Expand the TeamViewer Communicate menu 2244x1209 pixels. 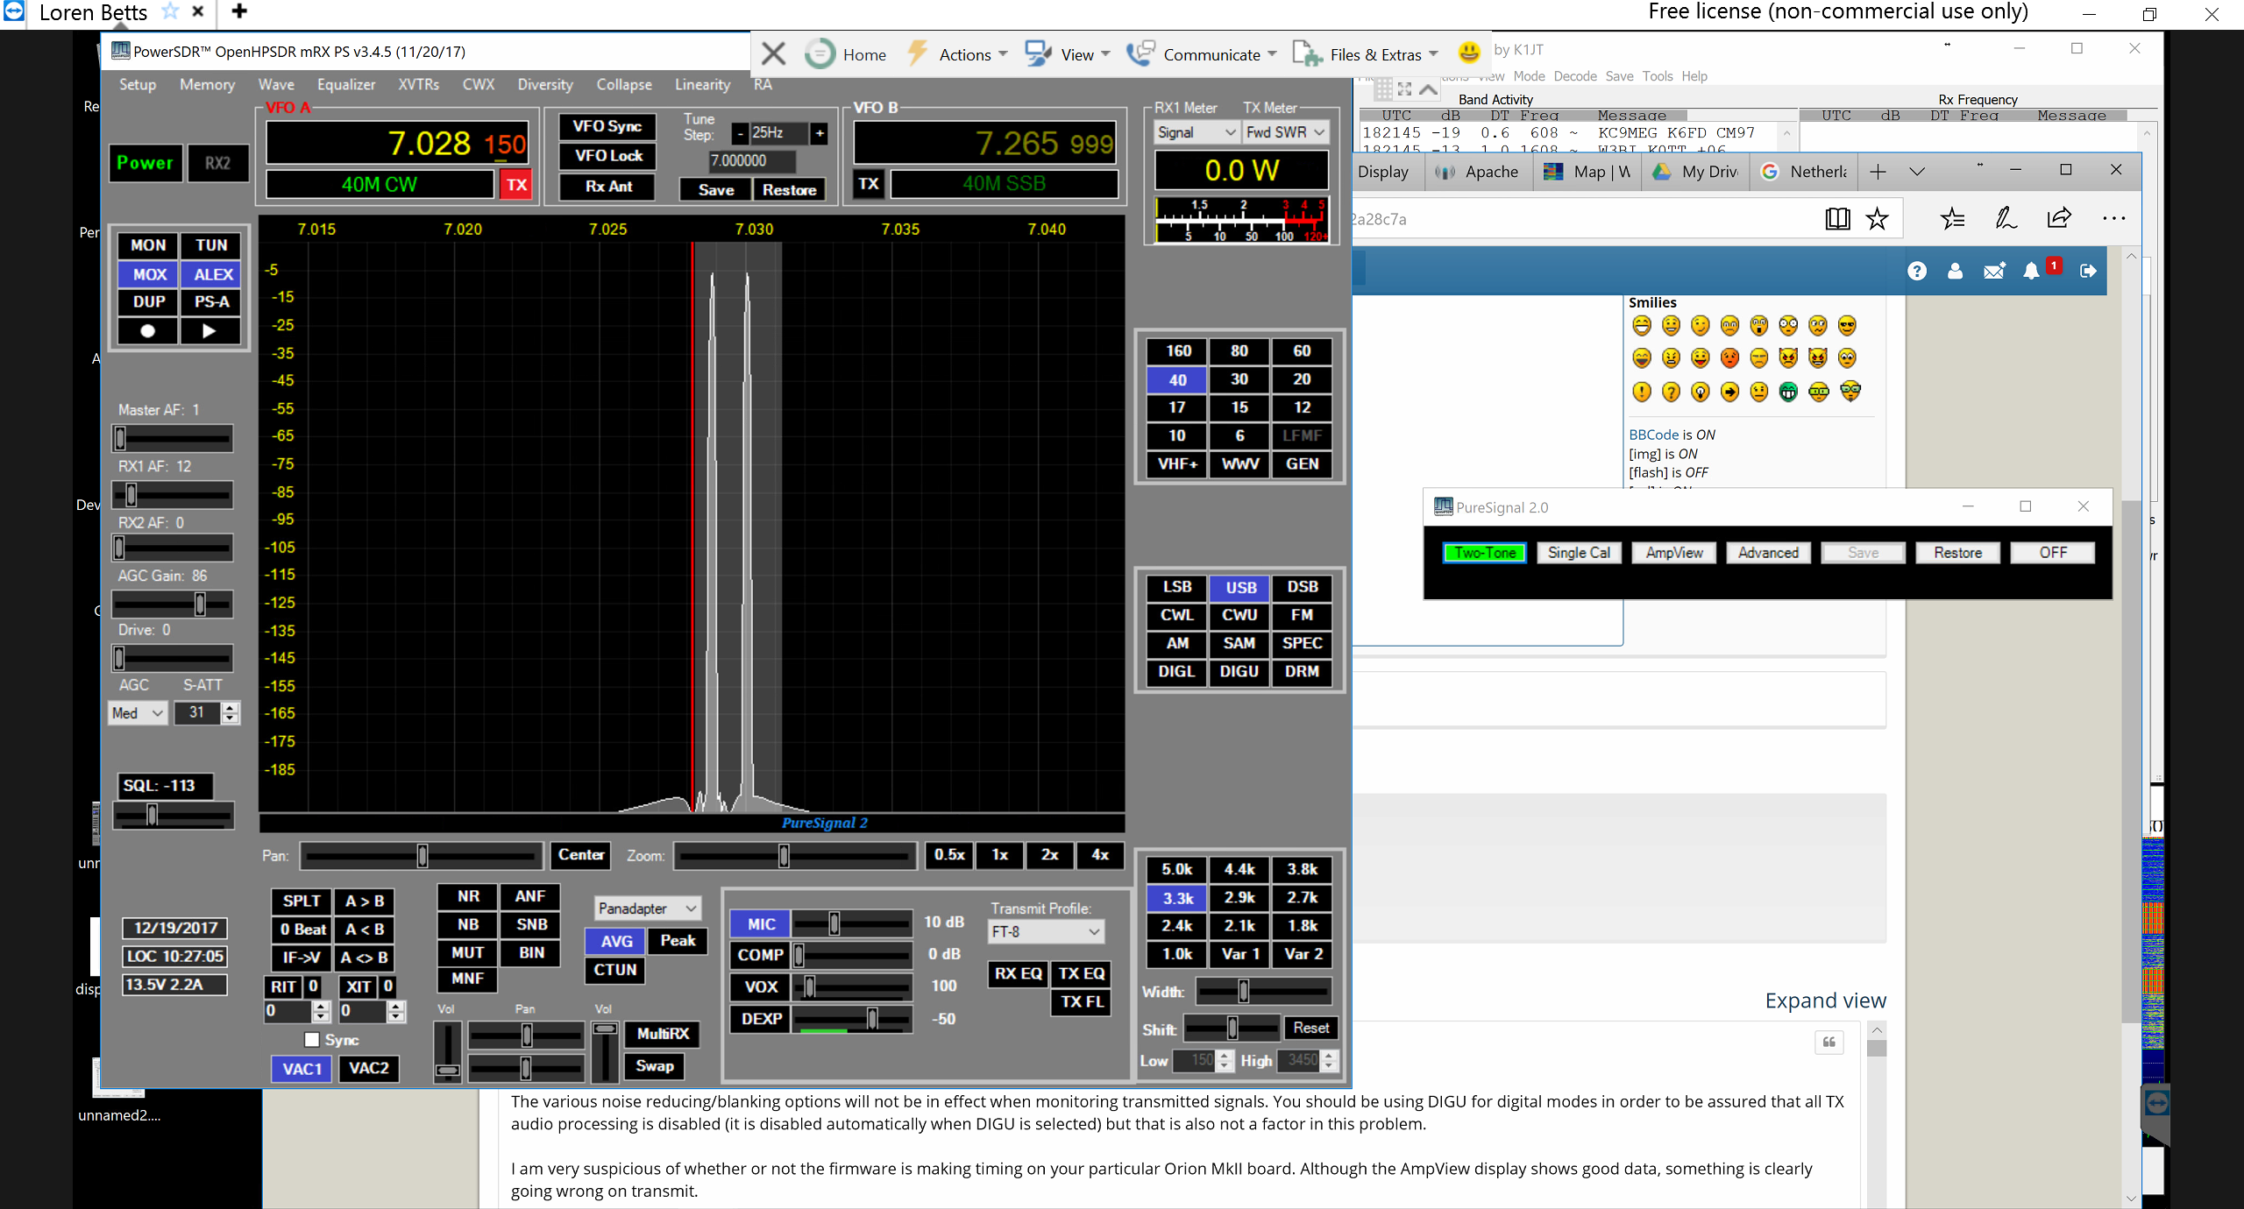click(x=1202, y=54)
